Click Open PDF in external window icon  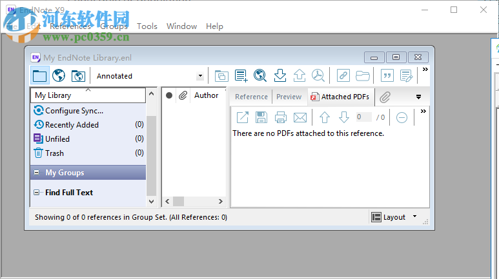click(243, 117)
